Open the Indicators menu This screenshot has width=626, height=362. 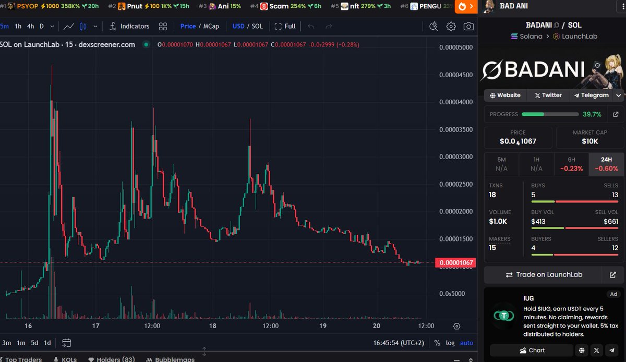[x=129, y=26]
